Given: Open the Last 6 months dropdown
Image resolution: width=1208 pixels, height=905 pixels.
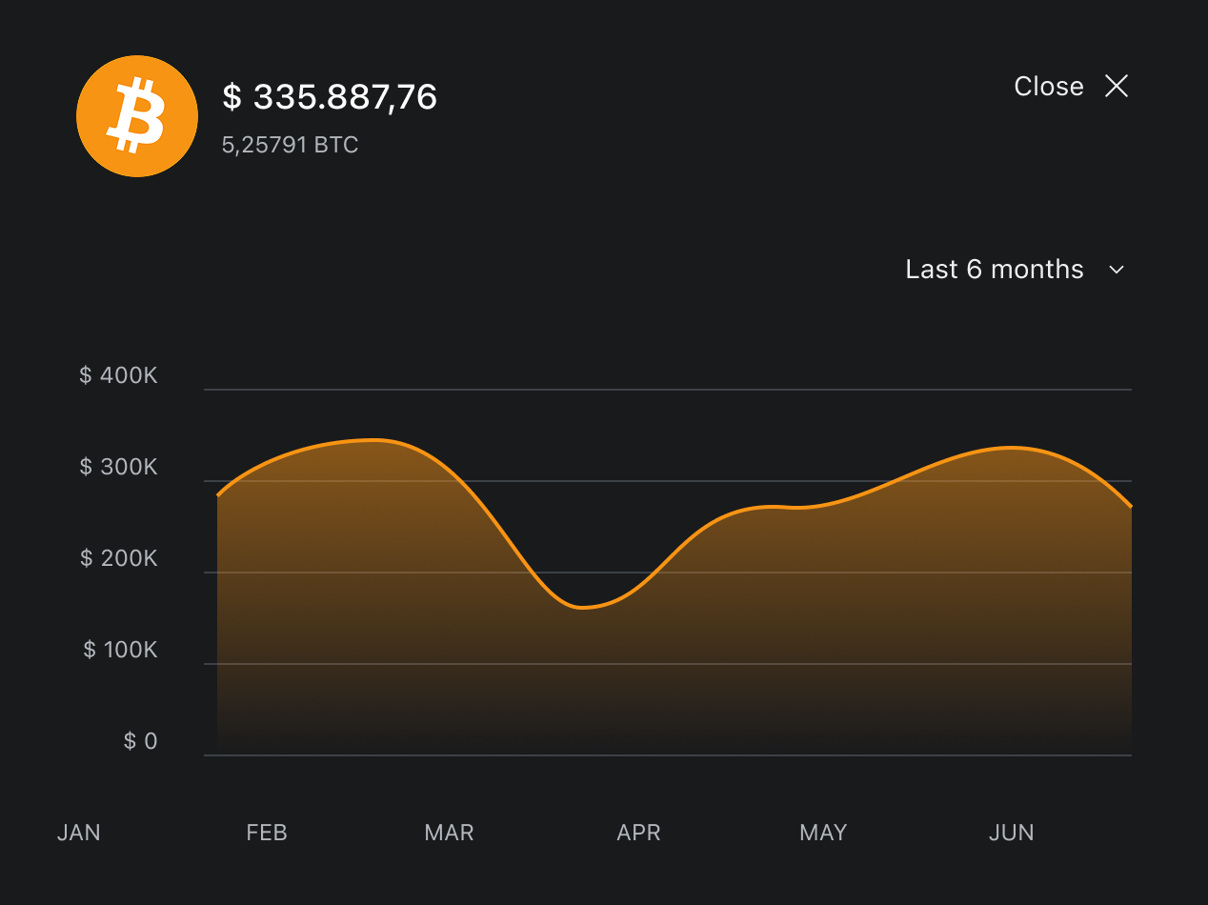Looking at the screenshot, I should [x=995, y=270].
